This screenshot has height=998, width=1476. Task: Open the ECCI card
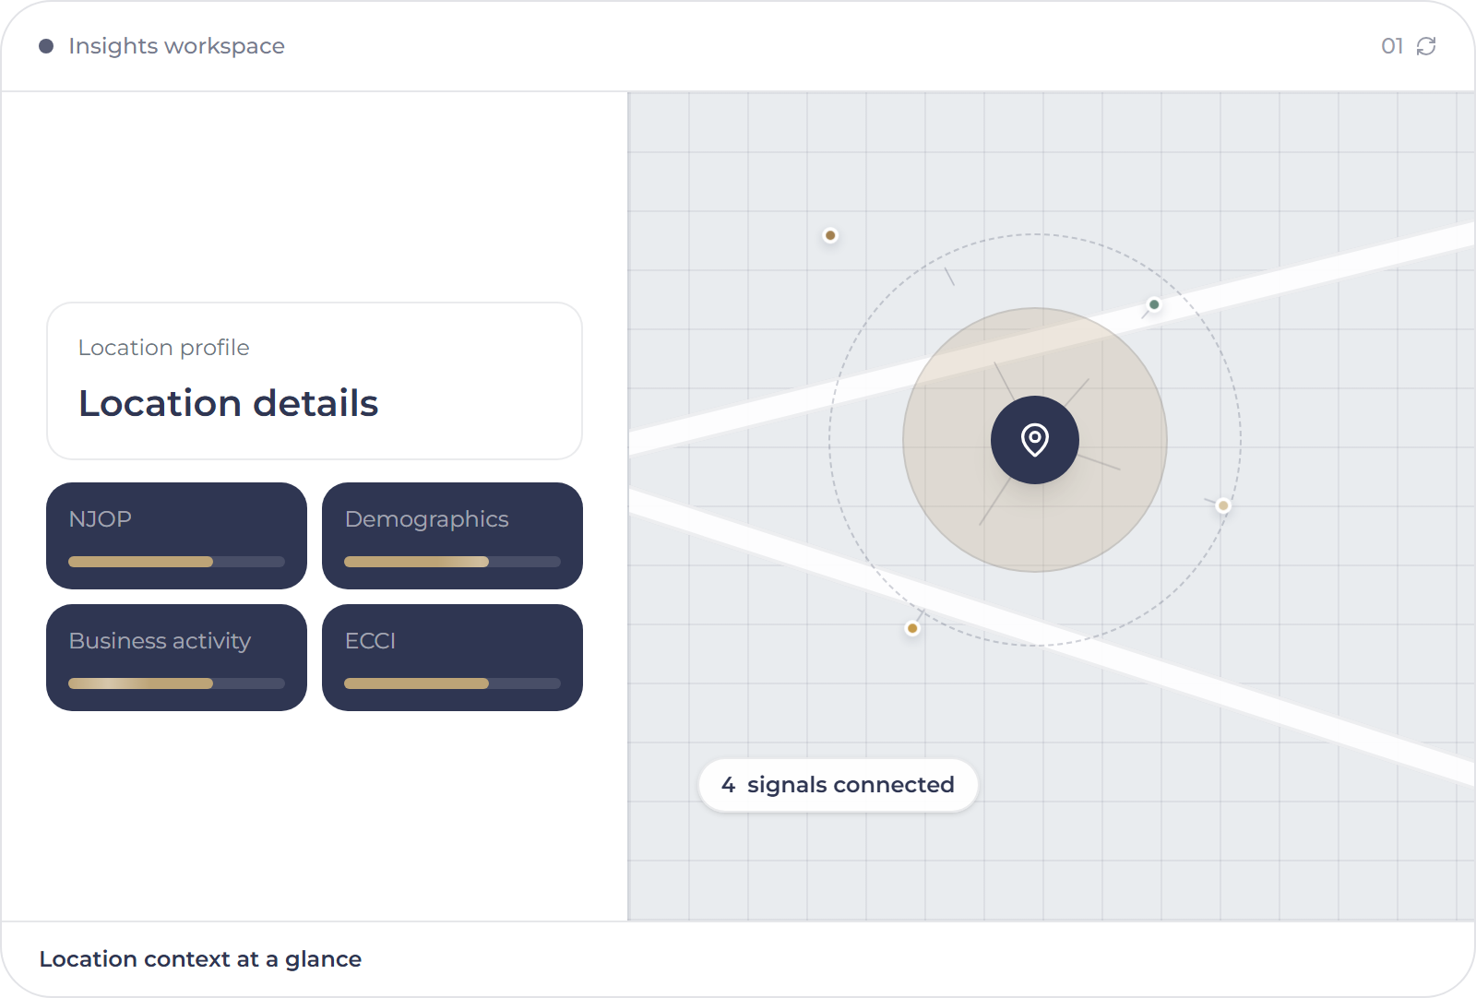click(x=452, y=658)
